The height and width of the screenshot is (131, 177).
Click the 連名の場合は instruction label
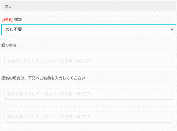tap(43, 78)
